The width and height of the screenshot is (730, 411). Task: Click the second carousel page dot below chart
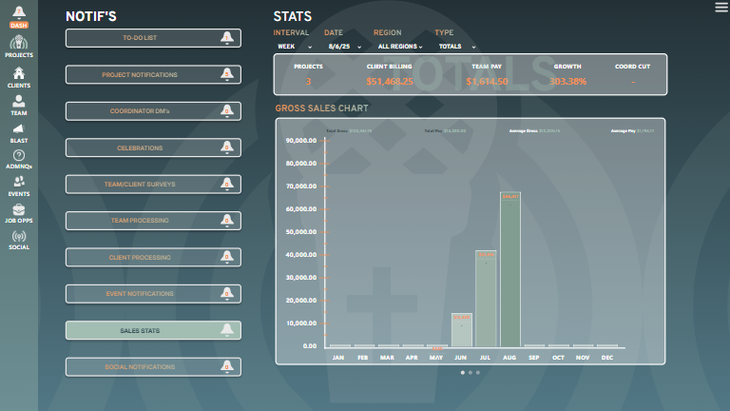(x=471, y=373)
